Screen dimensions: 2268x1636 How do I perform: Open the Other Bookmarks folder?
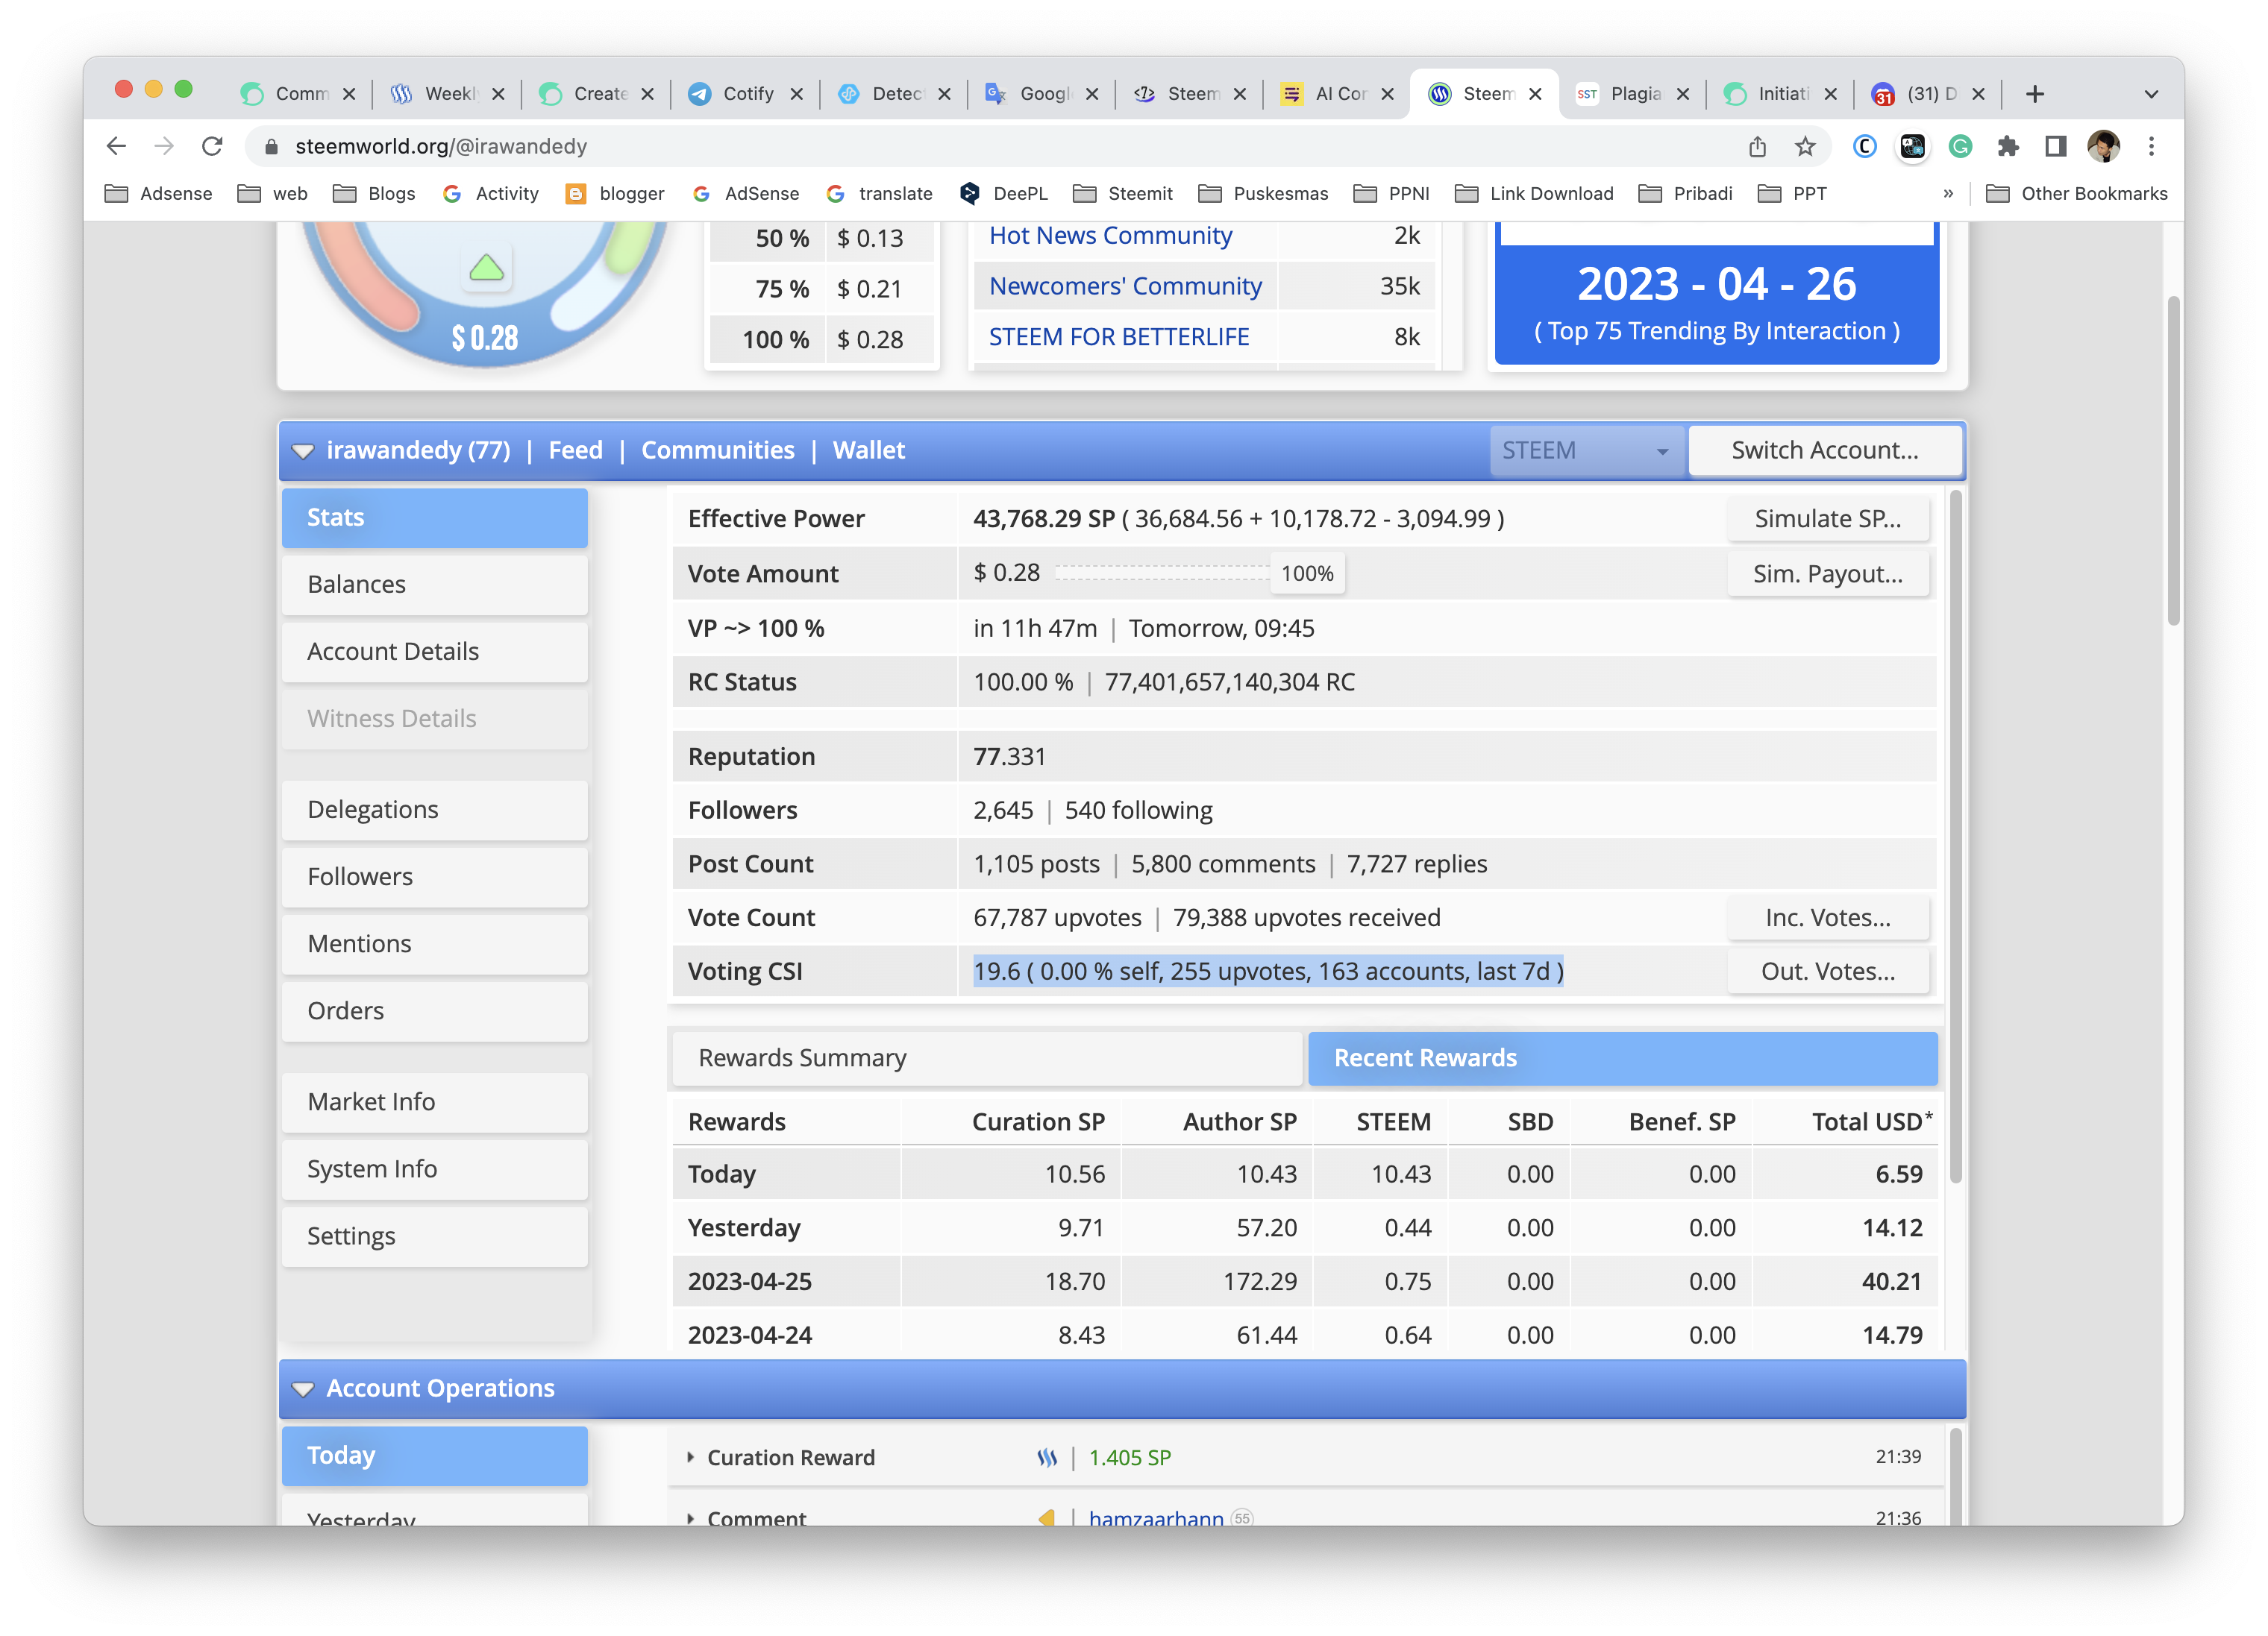pyautogui.click(x=2078, y=194)
